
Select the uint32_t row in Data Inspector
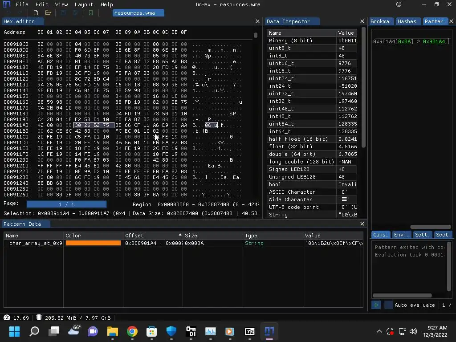tap(312, 94)
